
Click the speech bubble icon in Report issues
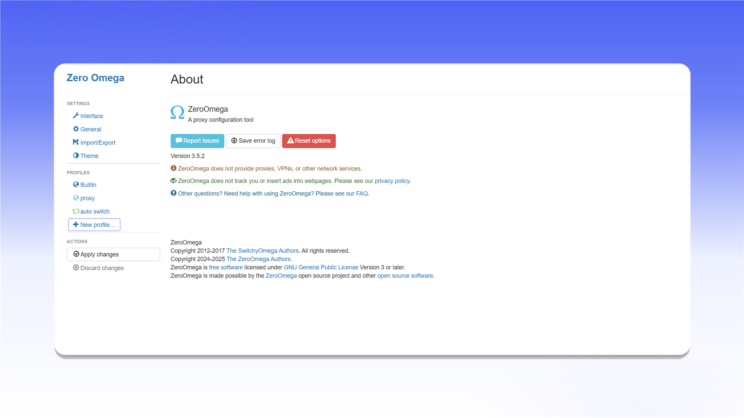coord(179,140)
